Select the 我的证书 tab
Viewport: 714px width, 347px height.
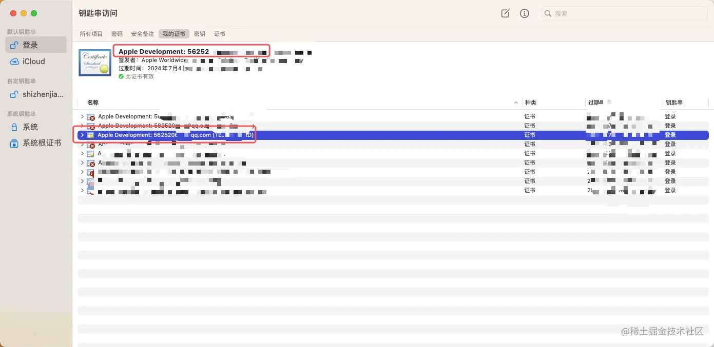coord(174,34)
